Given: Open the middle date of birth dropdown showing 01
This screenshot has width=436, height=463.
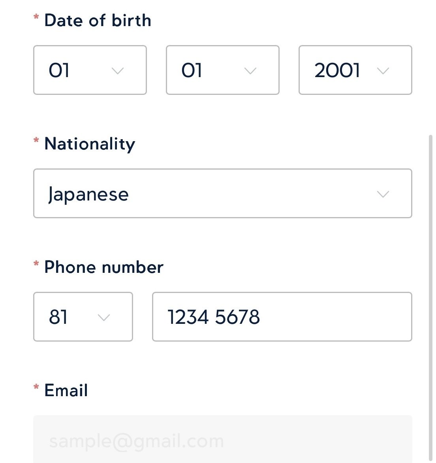Looking at the screenshot, I should [x=222, y=70].
